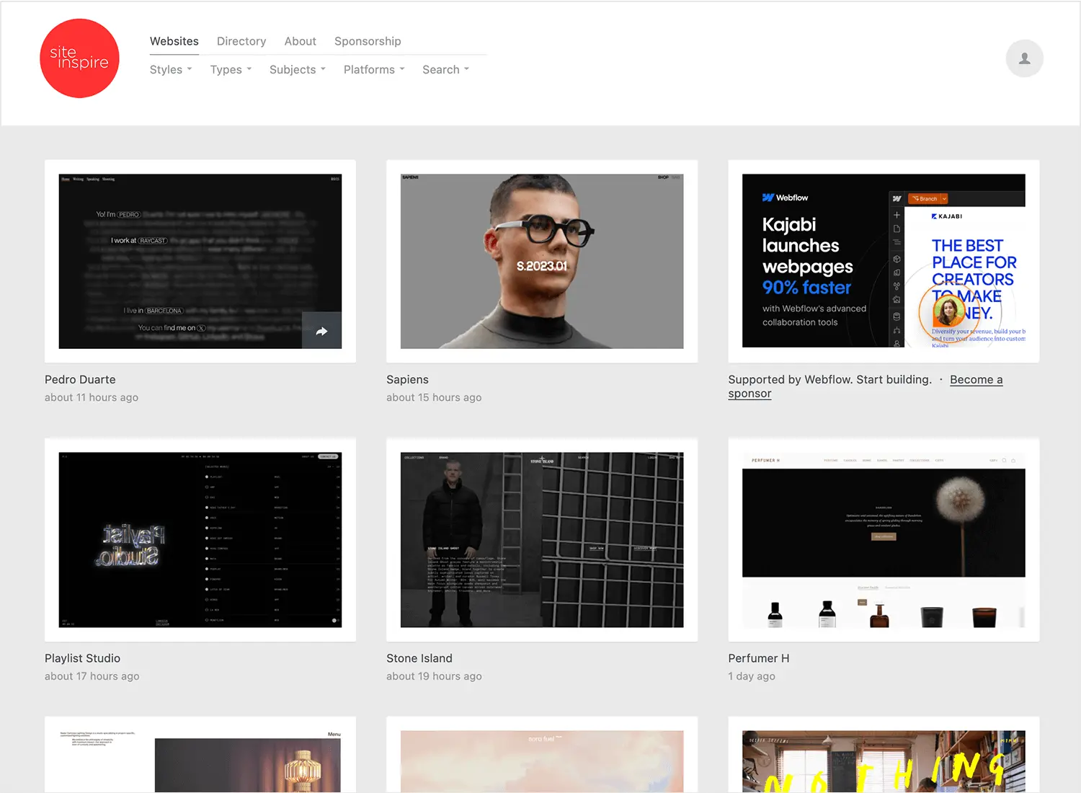
Task: Follow the Become a sponsor link
Action: coord(976,380)
